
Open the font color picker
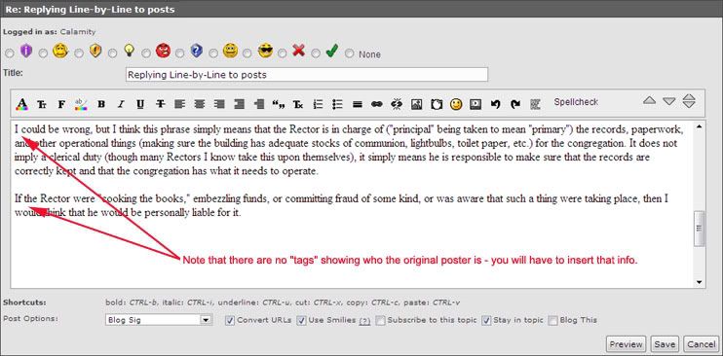click(x=21, y=104)
